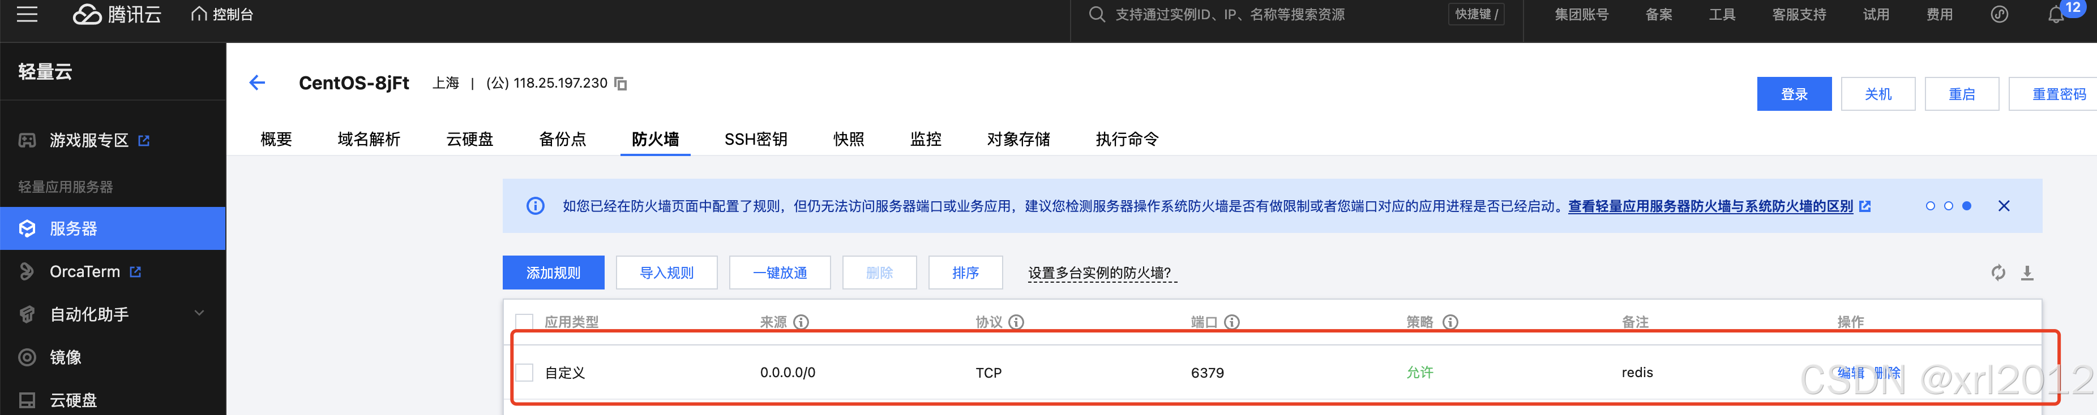Expand 自动化助手 chevron
The width and height of the screenshot is (2097, 415).
click(199, 313)
